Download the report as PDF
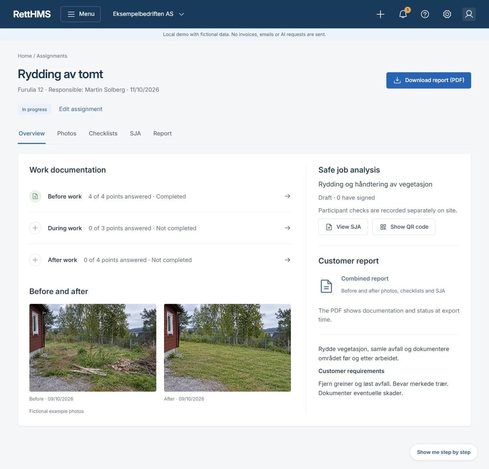Image resolution: width=489 pixels, height=469 pixels. click(429, 80)
